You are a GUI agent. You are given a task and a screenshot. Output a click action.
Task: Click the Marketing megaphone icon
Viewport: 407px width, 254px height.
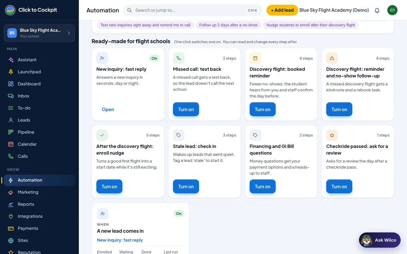(x=11, y=192)
